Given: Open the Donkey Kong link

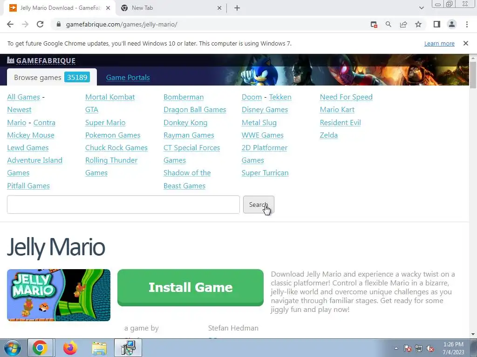Looking at the screenshot, I should click(x=185, y=123).
